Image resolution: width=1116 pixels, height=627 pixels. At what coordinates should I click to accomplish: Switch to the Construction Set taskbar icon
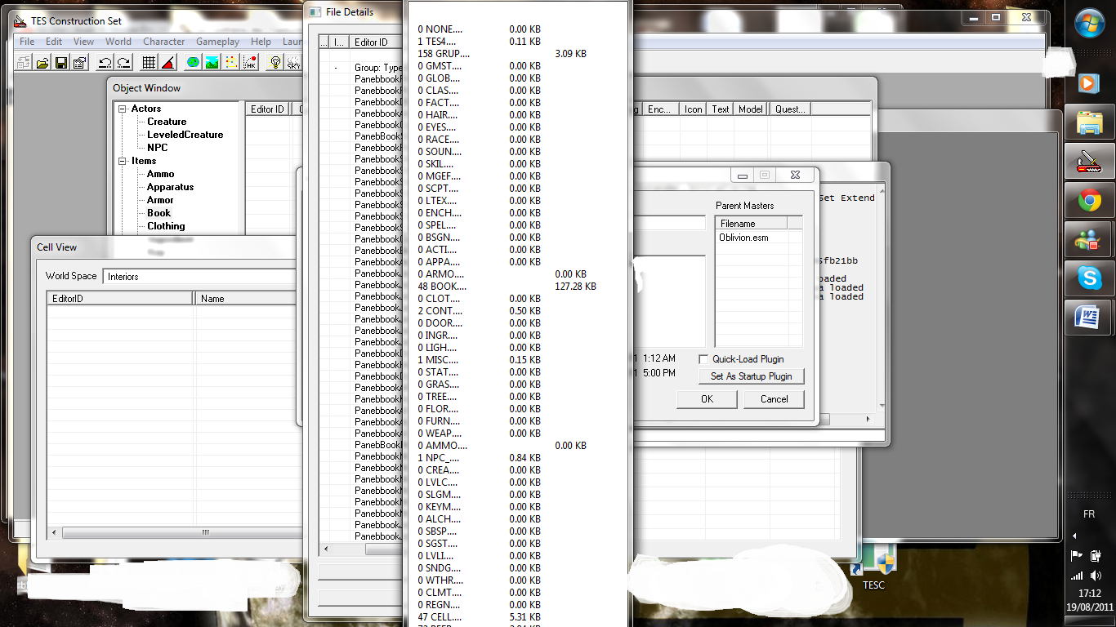[x=1089, y=162]
